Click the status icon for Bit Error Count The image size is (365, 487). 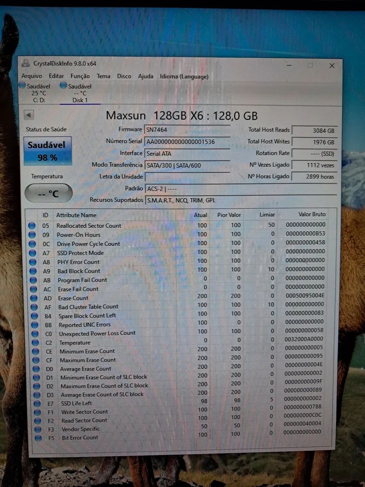(x=38, y=438)
